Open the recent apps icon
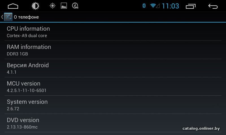Image resolution: width=226 pixels, height=135 pixels. [x=190, y=6]
